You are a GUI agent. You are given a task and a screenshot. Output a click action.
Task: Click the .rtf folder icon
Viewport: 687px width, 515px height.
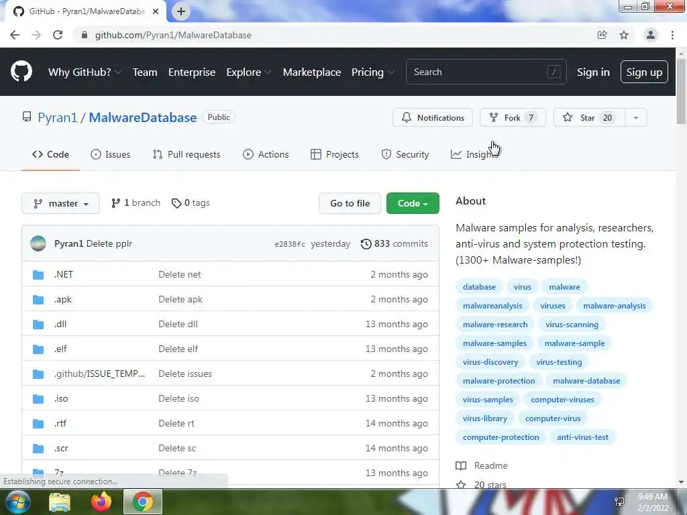coord(38,424)
